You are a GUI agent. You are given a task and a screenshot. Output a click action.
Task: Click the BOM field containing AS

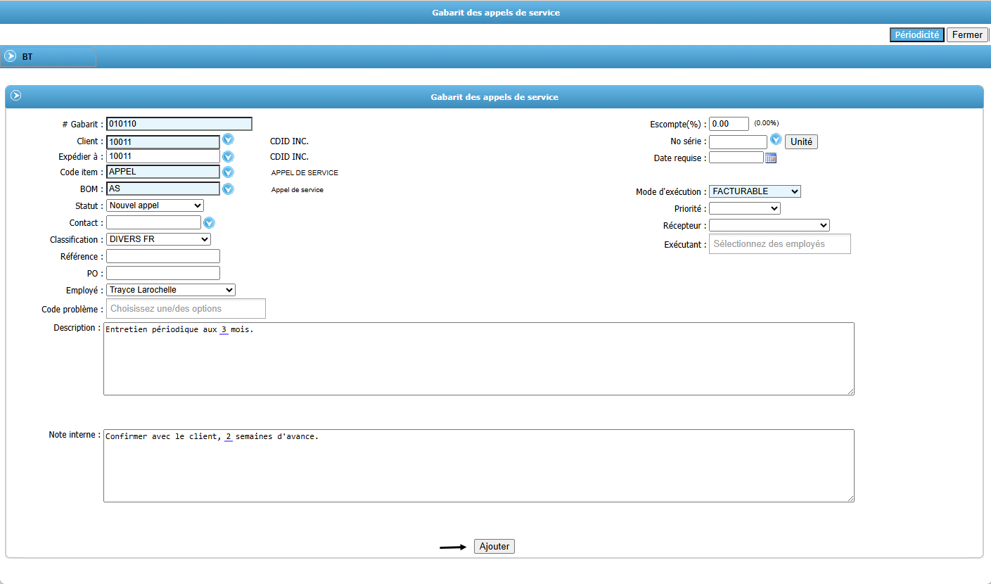[x=163, y=189]
